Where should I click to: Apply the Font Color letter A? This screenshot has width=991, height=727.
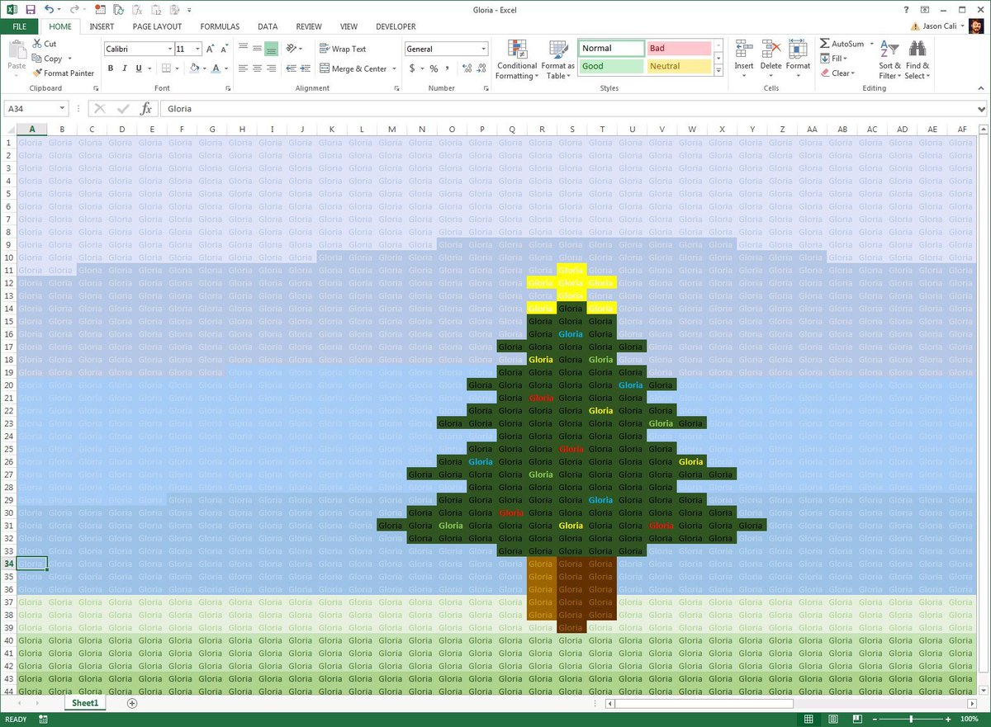pos(216,68)
